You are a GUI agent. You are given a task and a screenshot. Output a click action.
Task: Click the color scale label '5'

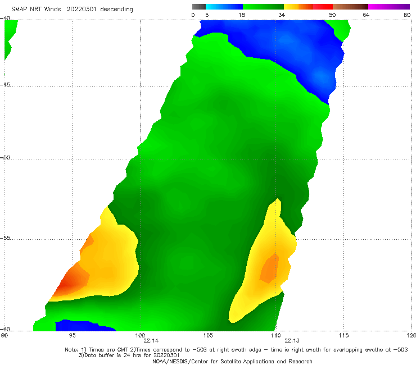point(207,15)
